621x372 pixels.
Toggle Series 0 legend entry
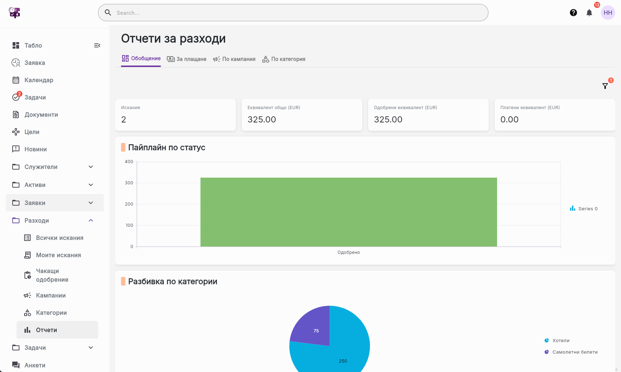pyautogui.click(x=584, y=209)
